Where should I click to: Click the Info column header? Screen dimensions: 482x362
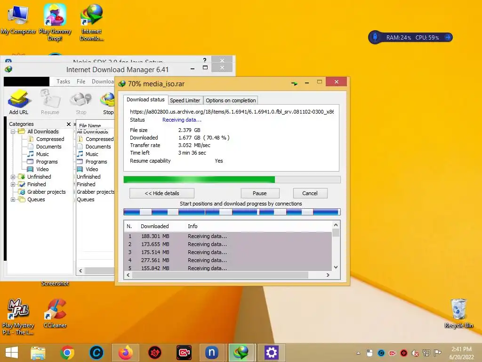193,226
